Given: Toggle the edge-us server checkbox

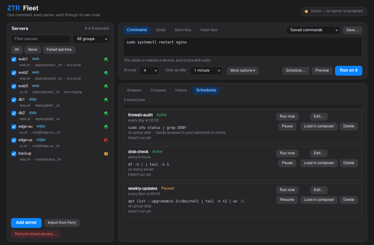Looking at the screenshot, I should point(14,140).
